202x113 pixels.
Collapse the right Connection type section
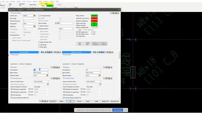click(63, 78)
